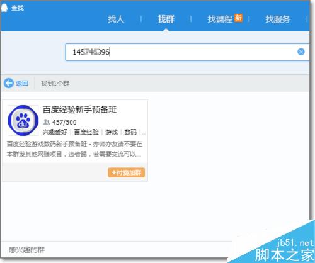Viewport: 315px width, 263px height.
Task: Click the member count 457/500
Action: [x=64, y=122]
